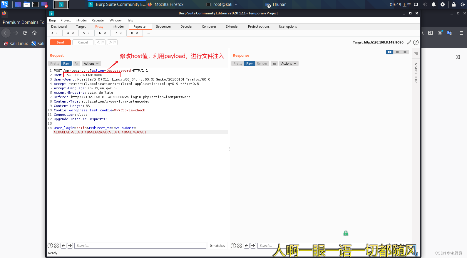The height and width of the screenshot is (258, 467).
Task: Select Raw view in Response panel
Action: (x=250, y=63)
